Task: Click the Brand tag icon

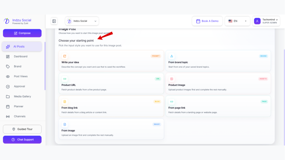Action: point(8,67)
